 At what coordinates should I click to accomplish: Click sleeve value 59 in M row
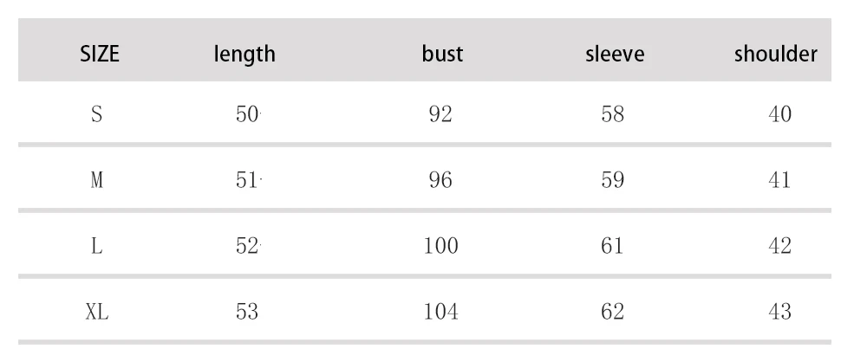(x=613, y=180)
